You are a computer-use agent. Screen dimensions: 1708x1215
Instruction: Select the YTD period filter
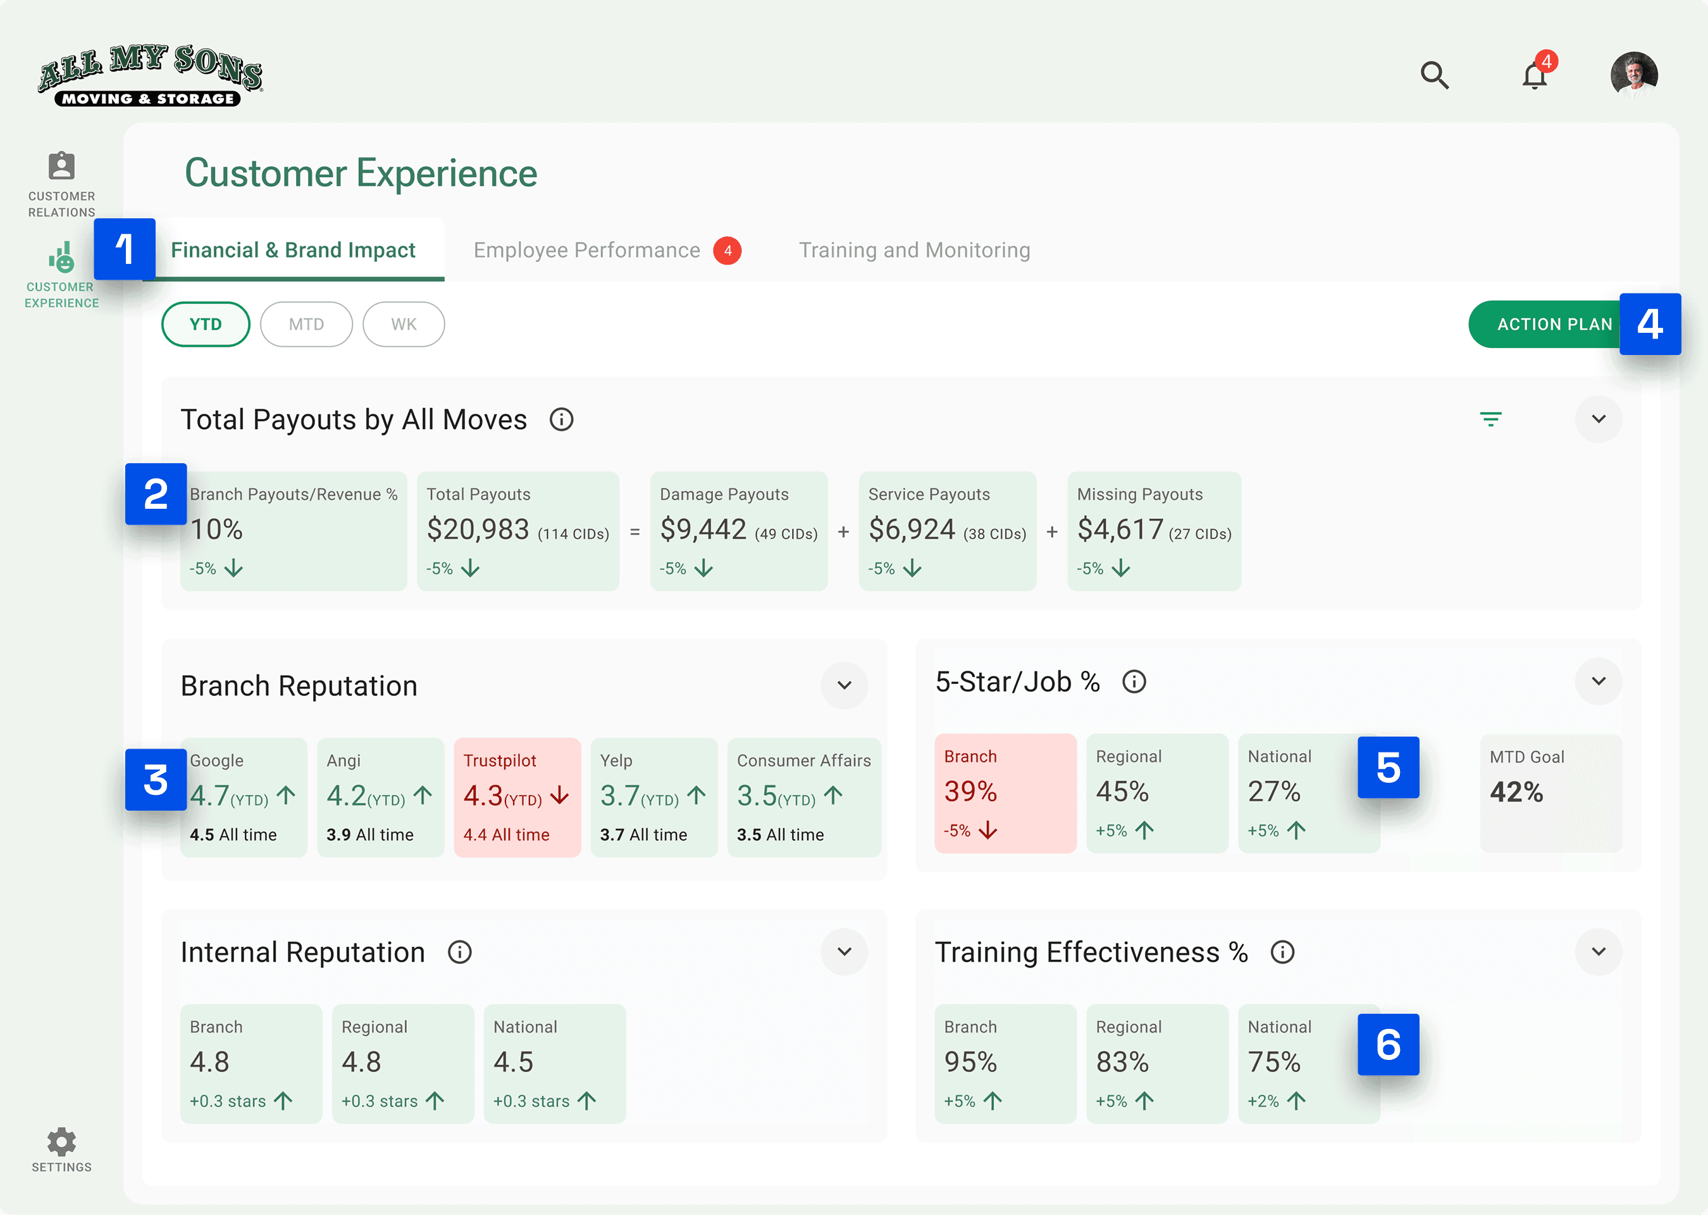click(x=206, y=324)
